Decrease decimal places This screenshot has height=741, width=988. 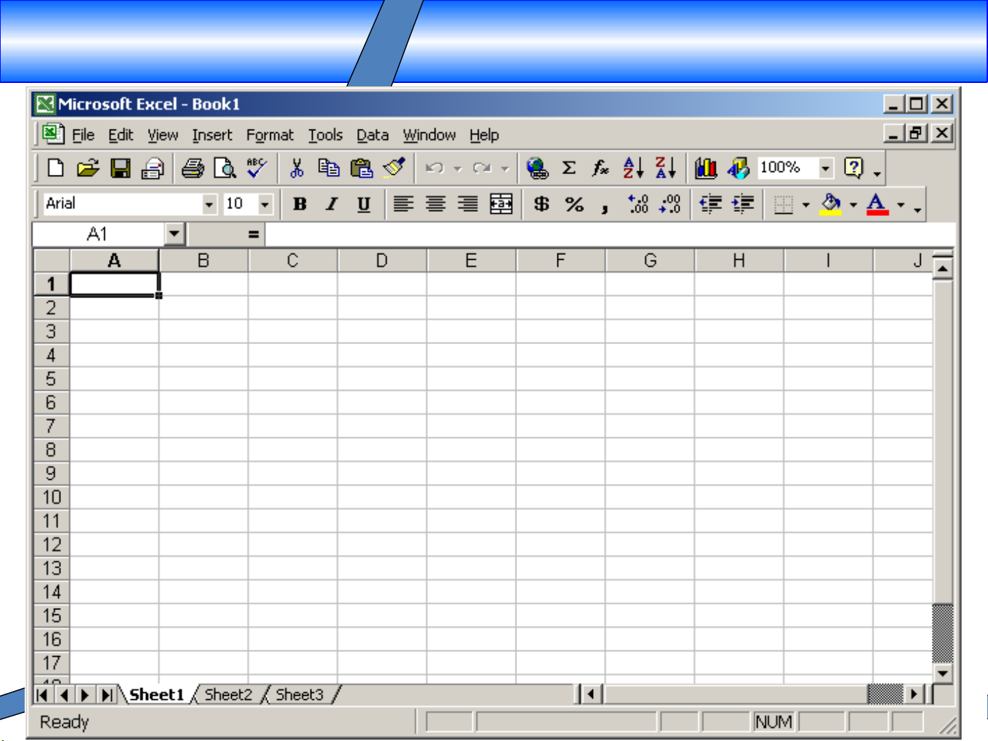tap(670, 204)
